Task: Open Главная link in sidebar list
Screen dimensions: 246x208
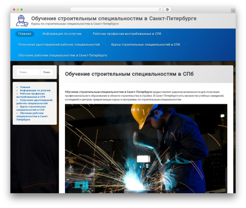Action: click(x=25, y=87)
